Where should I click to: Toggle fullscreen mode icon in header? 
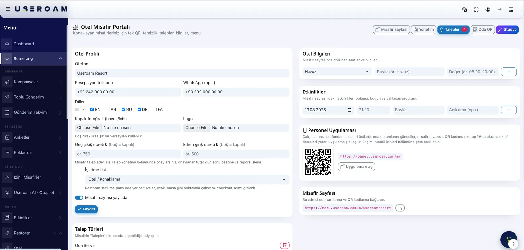[x=476, y=9]
